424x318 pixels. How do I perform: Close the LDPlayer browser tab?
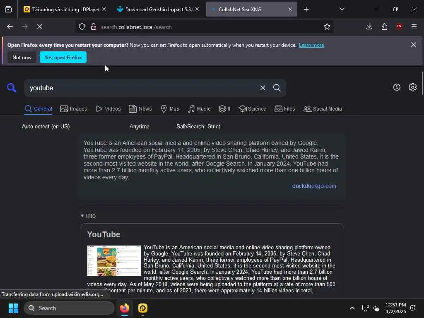tap(104, 9)
